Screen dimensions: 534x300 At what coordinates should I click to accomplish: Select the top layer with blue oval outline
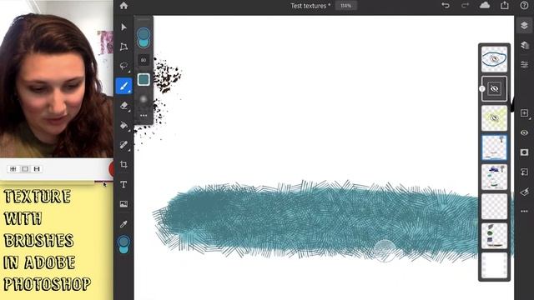(x=494, y=59)
